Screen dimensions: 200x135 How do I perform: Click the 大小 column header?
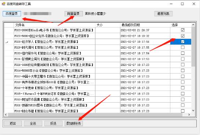(108, 25)
